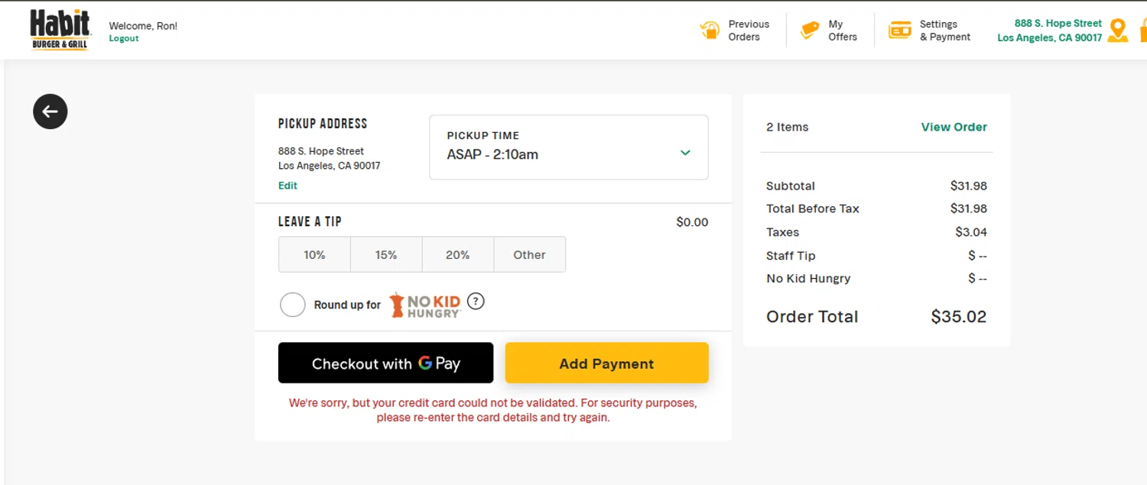Open the My Offers menu item
Screen dimensions: 1147x485
[x=842, y=31]
